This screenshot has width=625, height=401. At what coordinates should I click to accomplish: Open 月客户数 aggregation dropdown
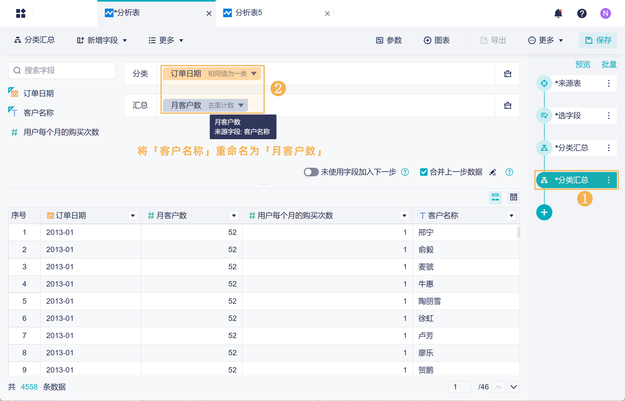241,105
